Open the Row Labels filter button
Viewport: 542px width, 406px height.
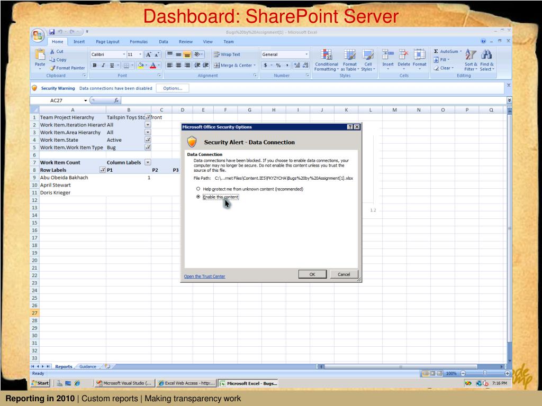103,170
